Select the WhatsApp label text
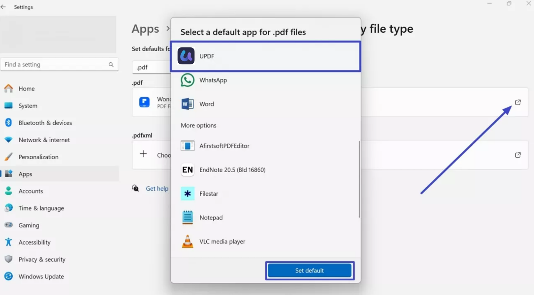 coord(213,80)
